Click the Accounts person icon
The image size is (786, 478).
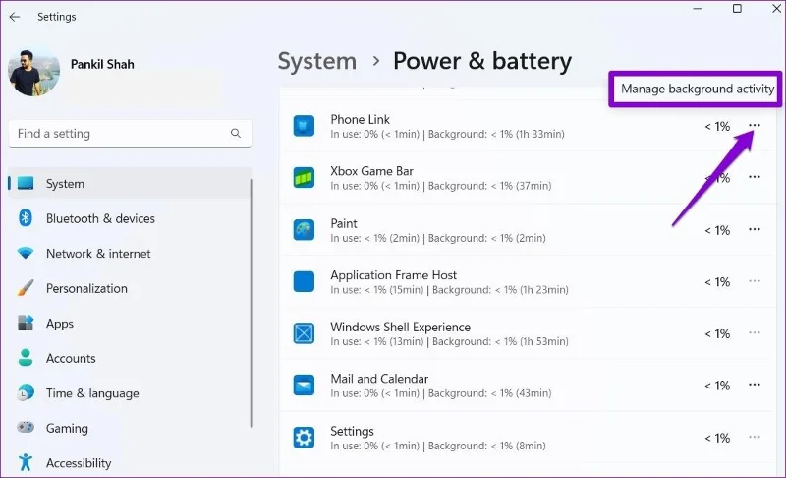tap(26, 358)
